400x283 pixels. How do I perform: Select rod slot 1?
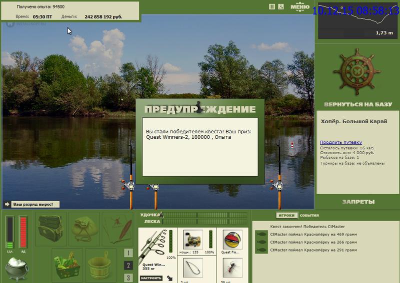pyautogui.click(x=128, y=253)
